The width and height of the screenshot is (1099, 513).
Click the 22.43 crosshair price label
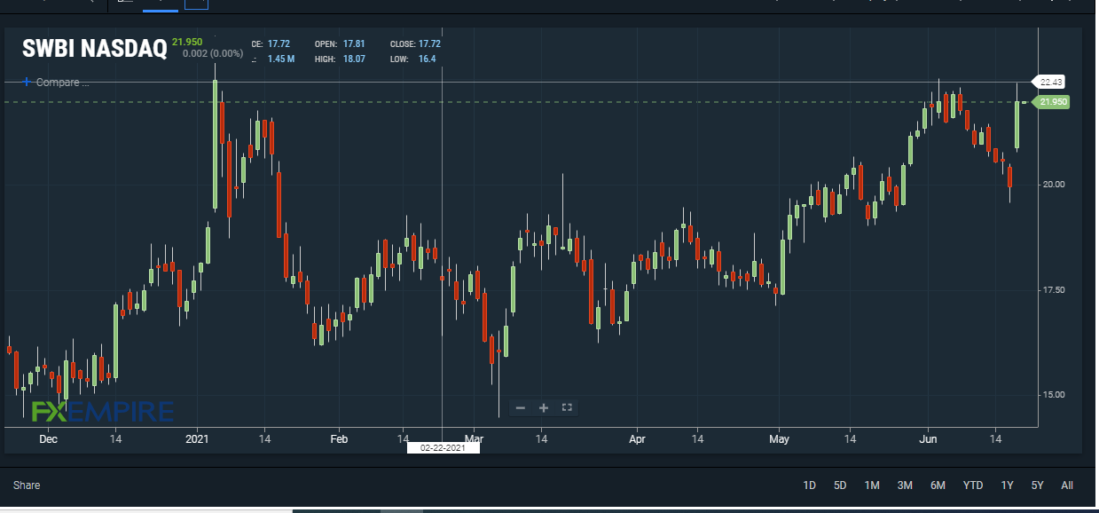point(1051,82)
